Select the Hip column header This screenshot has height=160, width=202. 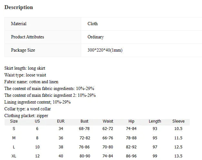pyautogui.click(x=131, y=121)
